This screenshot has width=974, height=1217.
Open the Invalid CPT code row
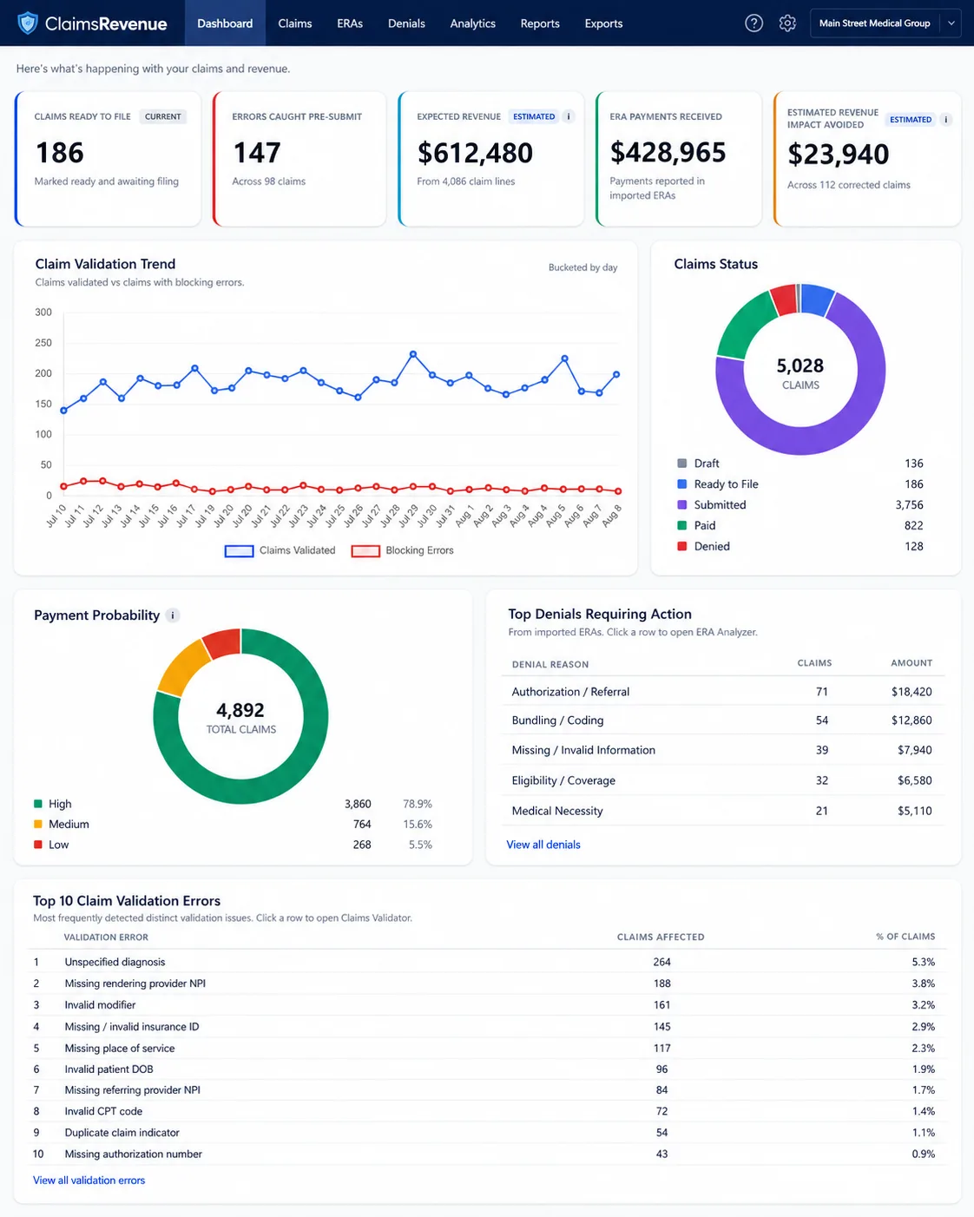coord(486,1111)
